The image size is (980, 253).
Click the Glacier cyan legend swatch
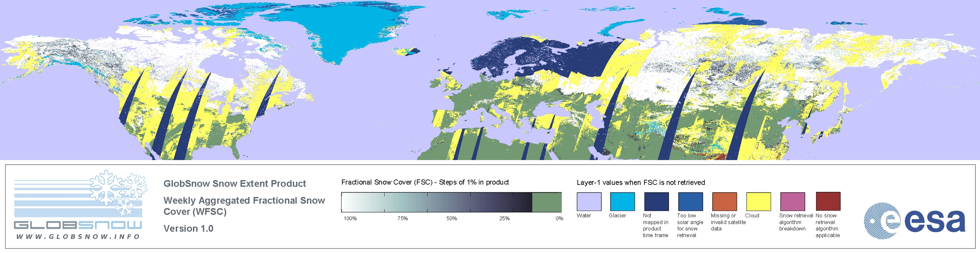coord(622,201)
